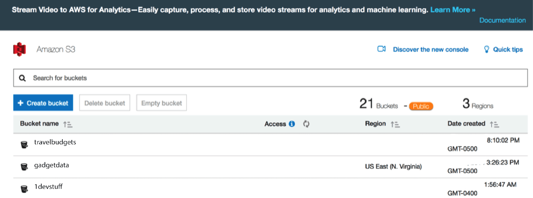Open the 1devstuff bucket

(x=48, y=187)
